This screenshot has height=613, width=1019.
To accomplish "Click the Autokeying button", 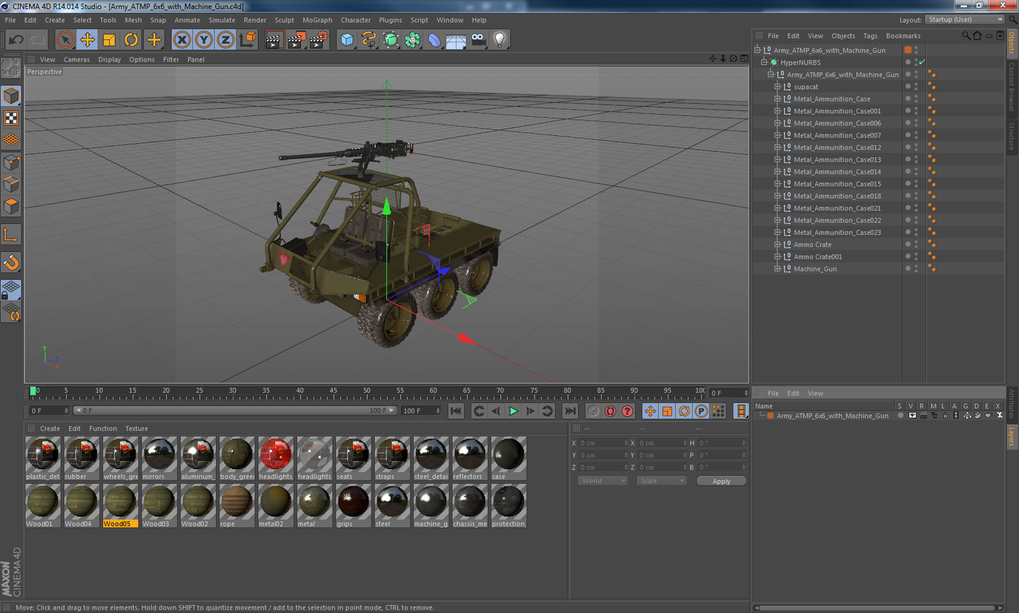I will tap(610, 411).
